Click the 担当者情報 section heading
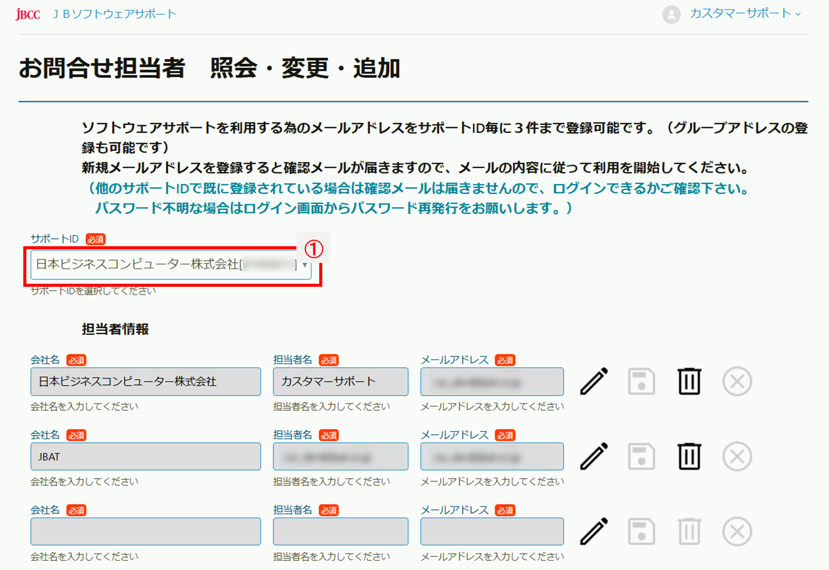This screenshot has height=570, width=829. pos(115,329)
